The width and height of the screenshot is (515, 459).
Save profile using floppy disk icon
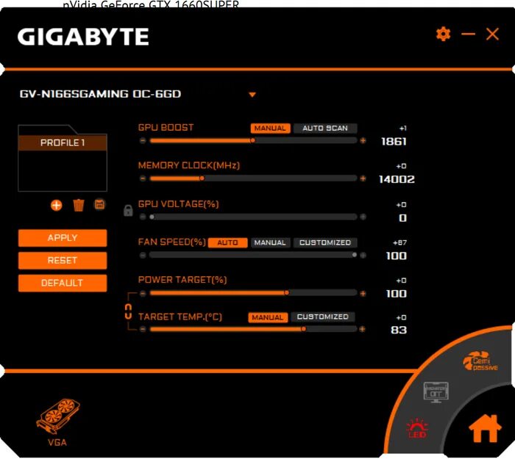(100, 205)
